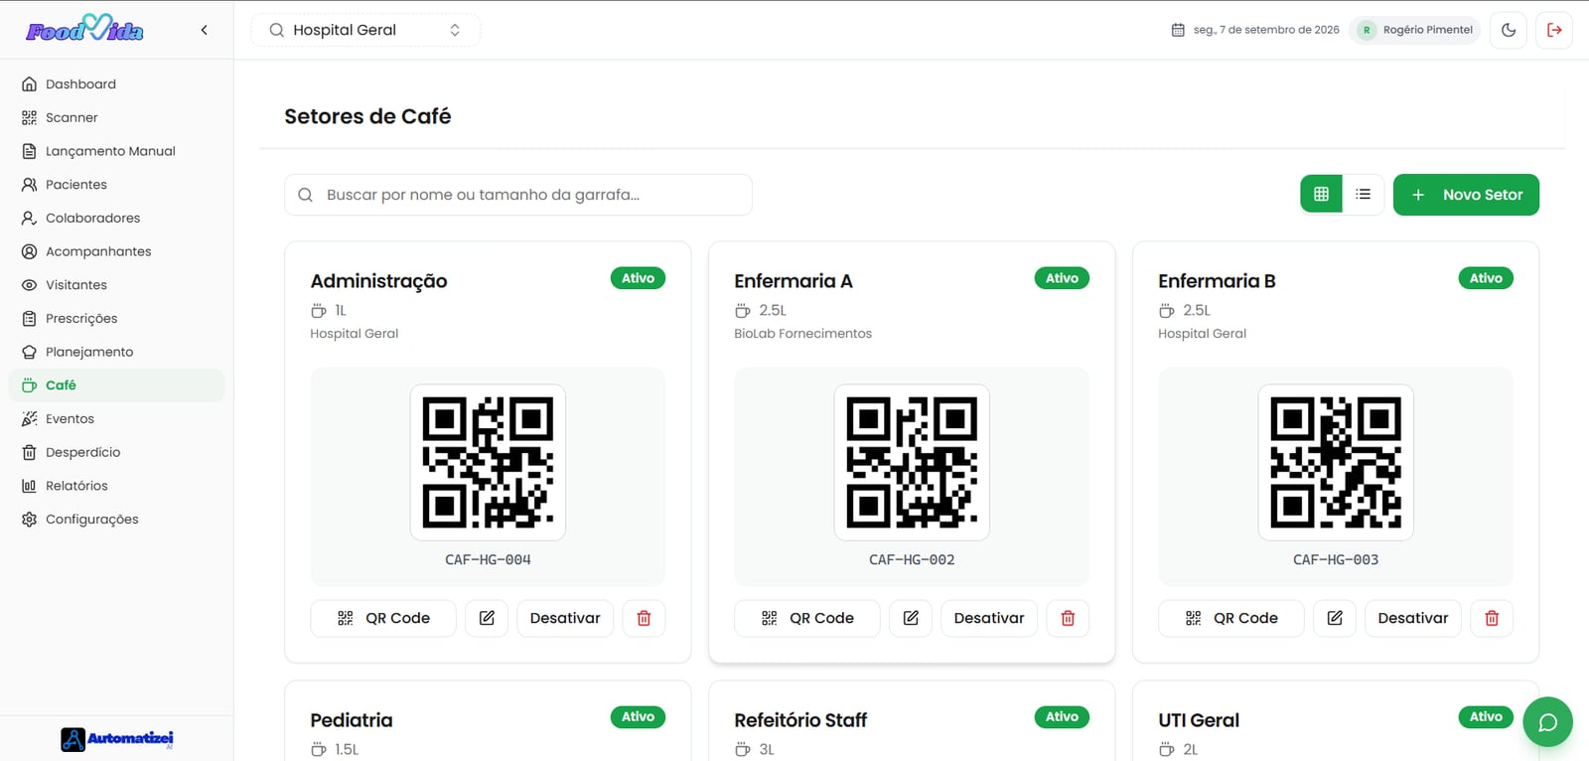Image resolution: width=1589 pixels, height=761 pixels.
Task: Focus the search by name or bottle size field
Action: coord(518,195)
